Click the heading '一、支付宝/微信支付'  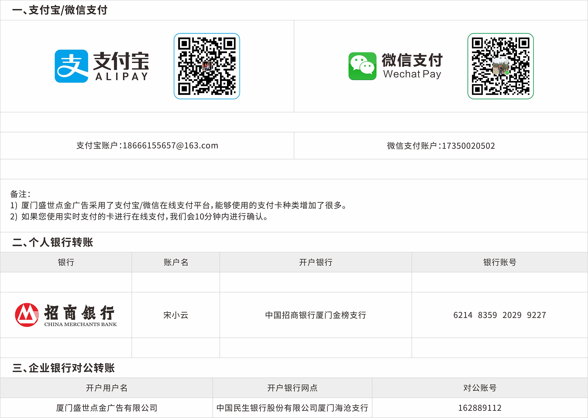(x=60, y=10)
